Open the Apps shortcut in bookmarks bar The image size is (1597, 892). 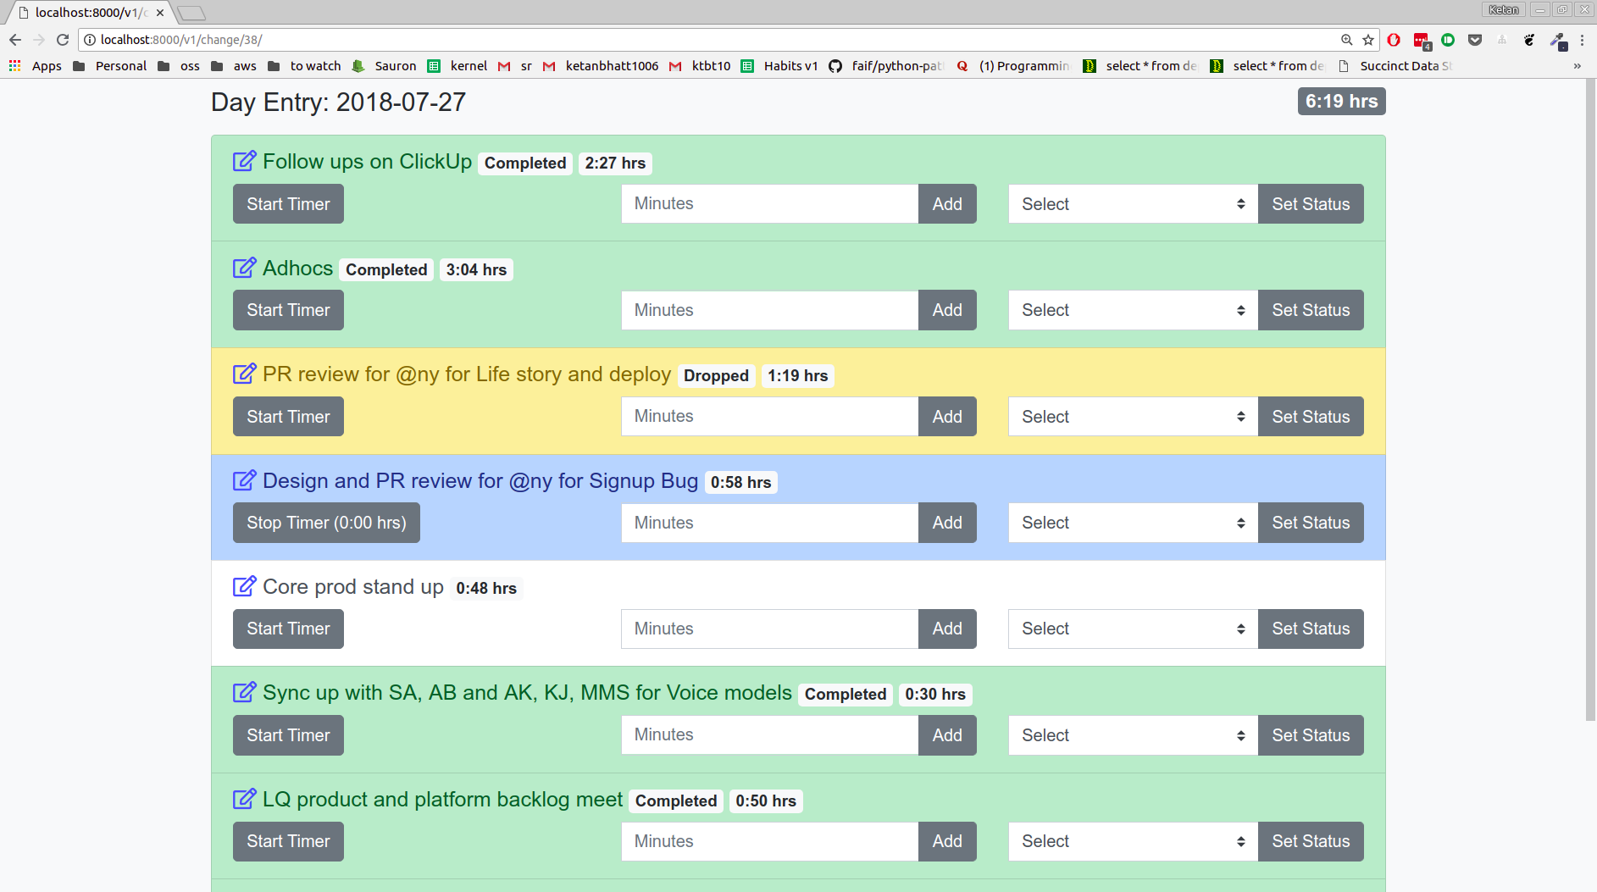(x=36, y=66)
